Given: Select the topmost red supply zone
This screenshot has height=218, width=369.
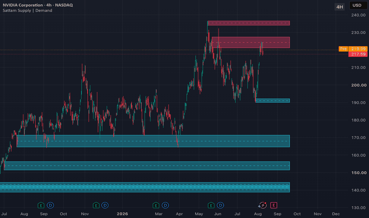Looking at the screenshot, I should (249, 23).
